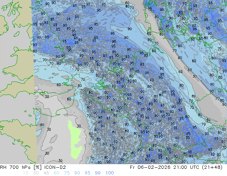Click legend value 60 in the color scale
This screenshot has height=176, width=227.
(57, 173)
